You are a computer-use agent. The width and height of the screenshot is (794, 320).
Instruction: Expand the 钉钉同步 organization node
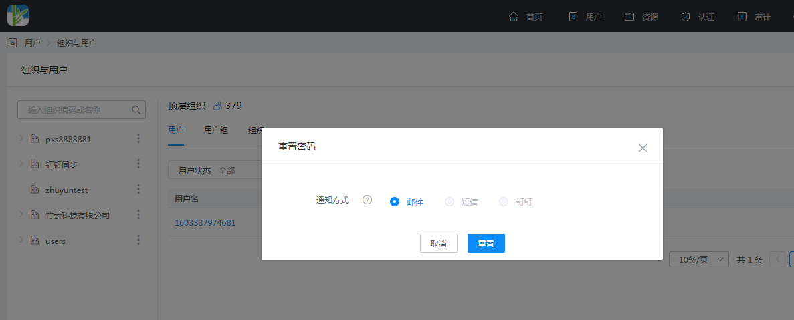pos(21,163)
